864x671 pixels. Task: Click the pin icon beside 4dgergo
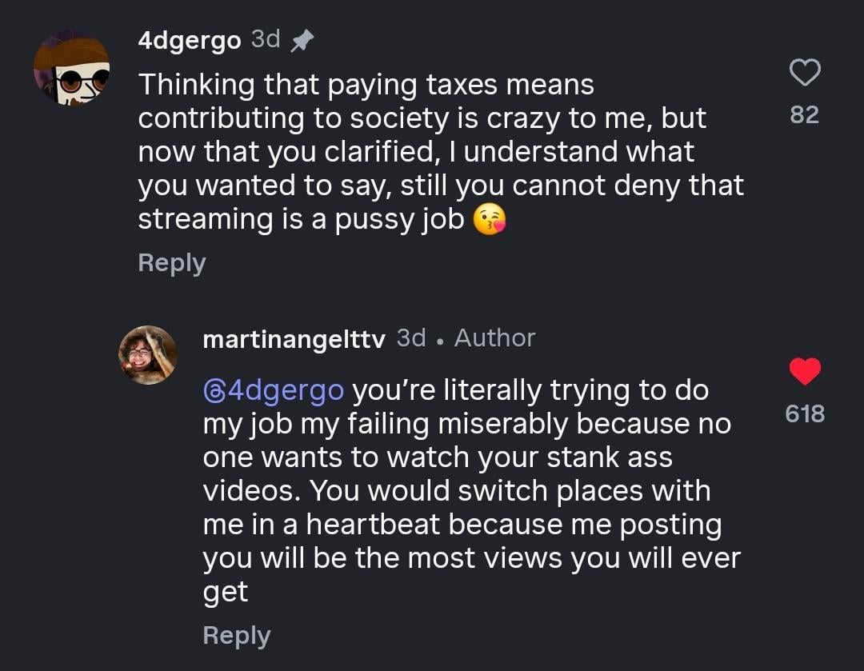click(x=301, y=41)
